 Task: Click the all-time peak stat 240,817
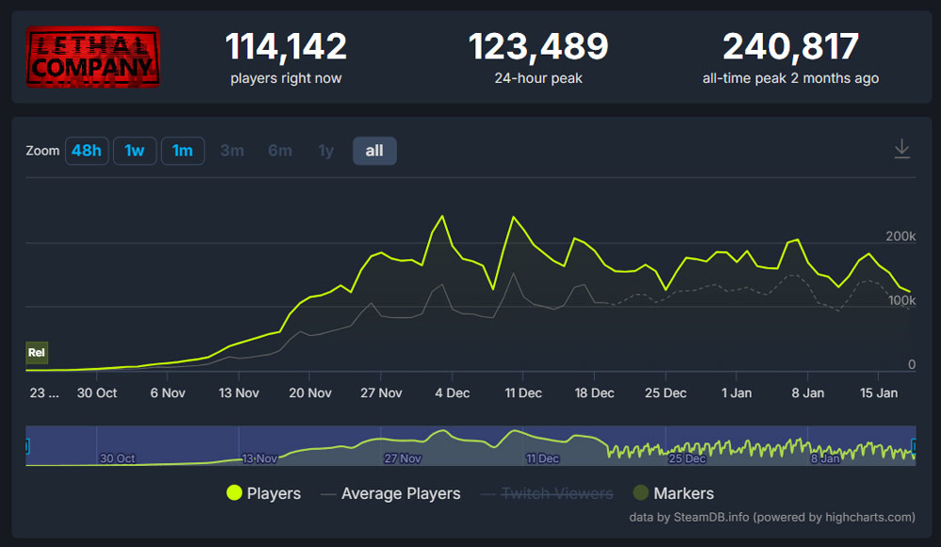[790, 47]
